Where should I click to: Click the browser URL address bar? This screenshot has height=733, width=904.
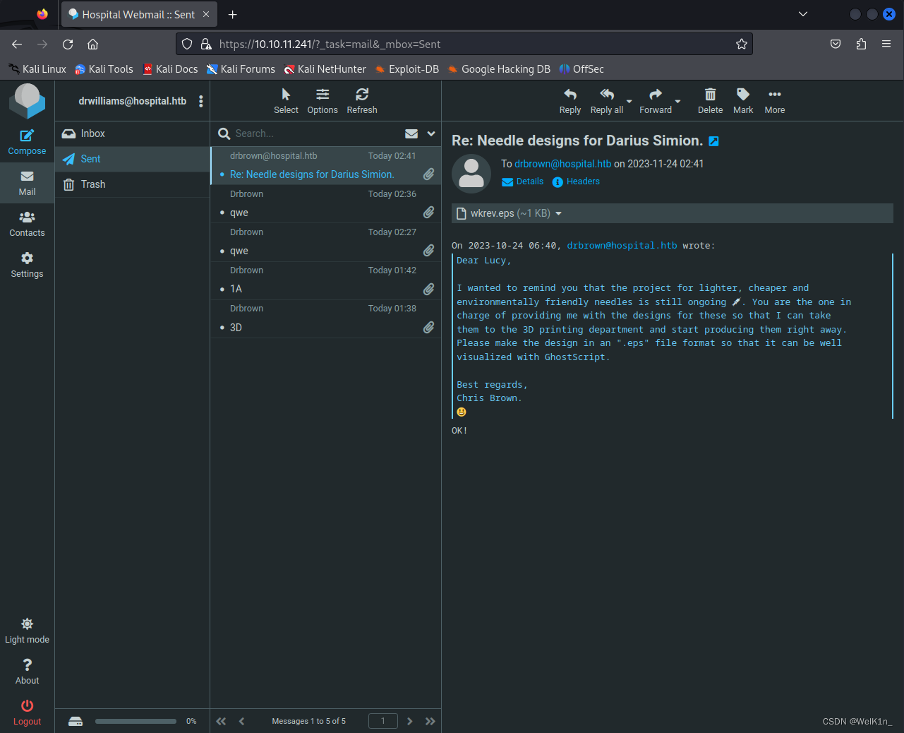pyautogui.click(x=464, y=44)
